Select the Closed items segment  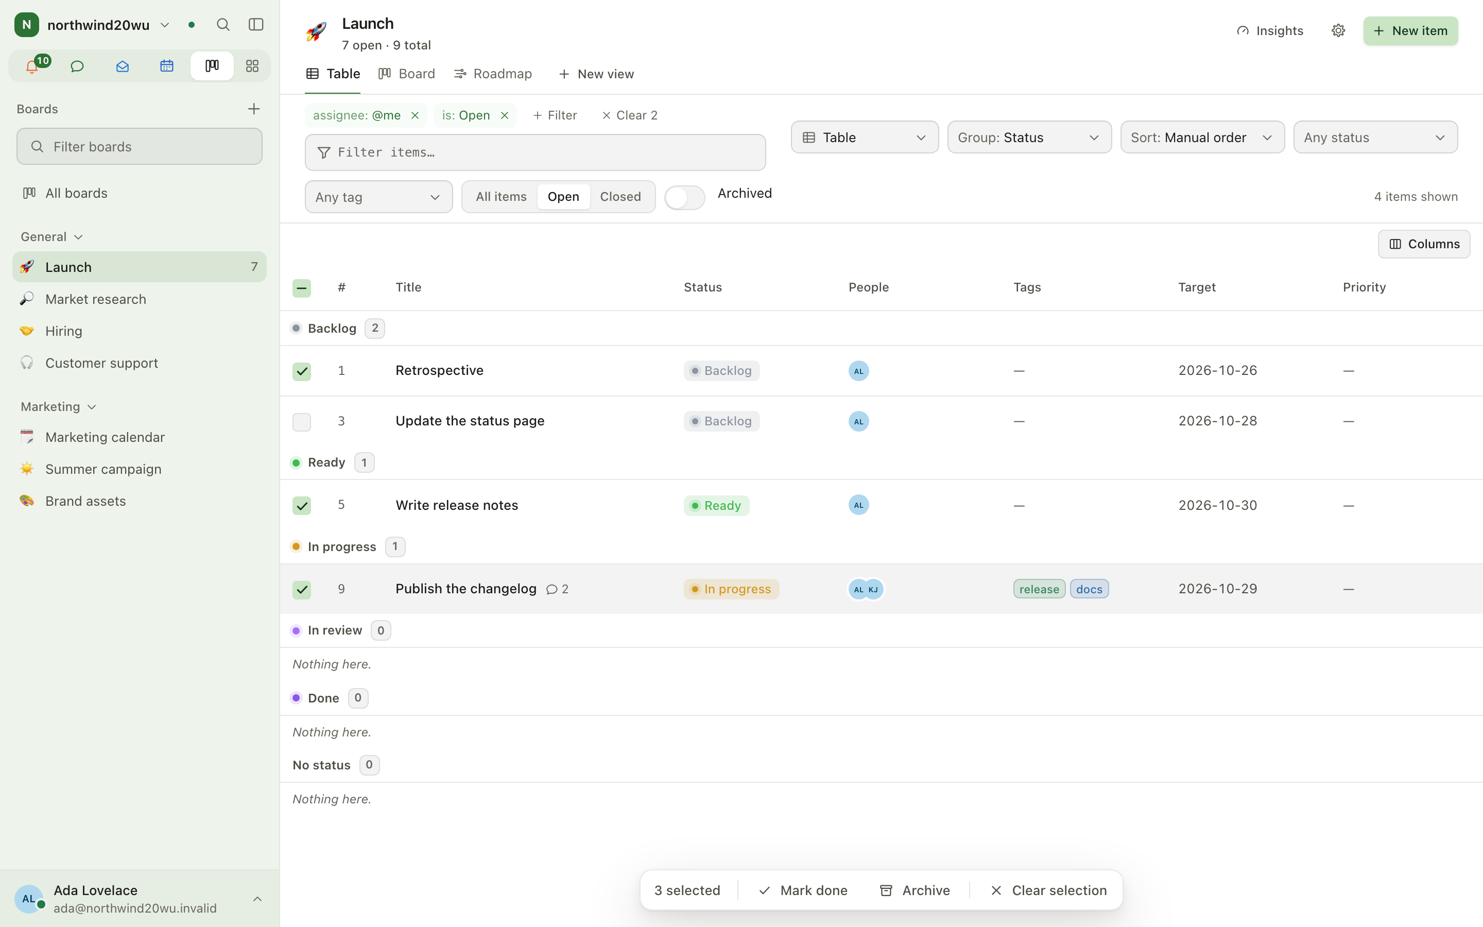(620, 197)
